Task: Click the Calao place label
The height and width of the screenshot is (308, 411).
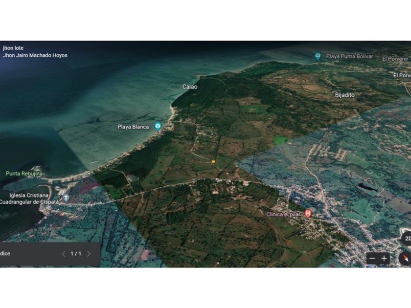Action: click(190, 87)
